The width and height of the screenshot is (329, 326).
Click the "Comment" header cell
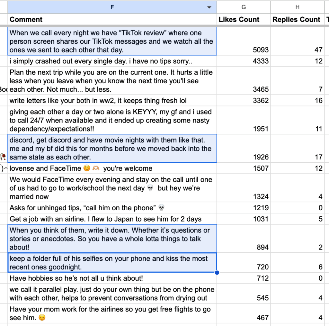112,19
